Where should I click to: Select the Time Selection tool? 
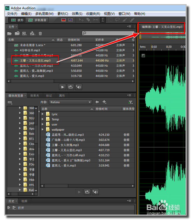tap(103, 20)
